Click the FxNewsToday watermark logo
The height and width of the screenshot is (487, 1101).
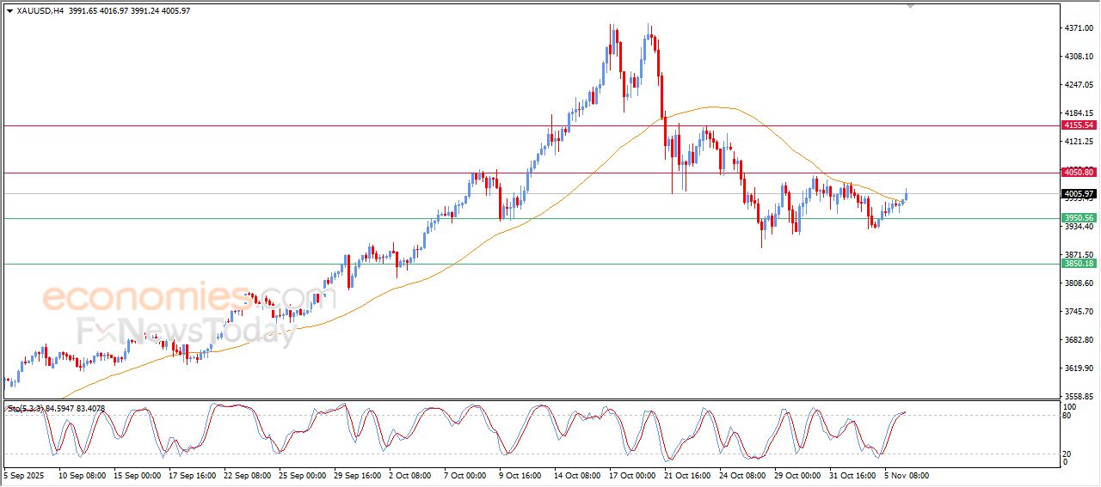(185, 331)
